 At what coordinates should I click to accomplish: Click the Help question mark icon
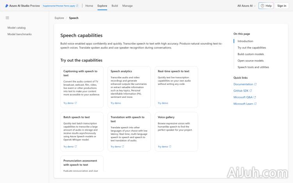pyautogui.click(x=263, y=6)
